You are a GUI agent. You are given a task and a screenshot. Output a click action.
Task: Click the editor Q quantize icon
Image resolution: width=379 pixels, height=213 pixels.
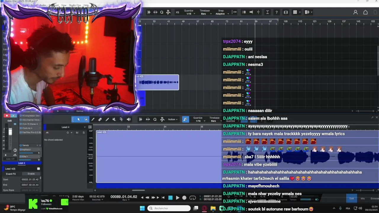click(x=155, y=119)
